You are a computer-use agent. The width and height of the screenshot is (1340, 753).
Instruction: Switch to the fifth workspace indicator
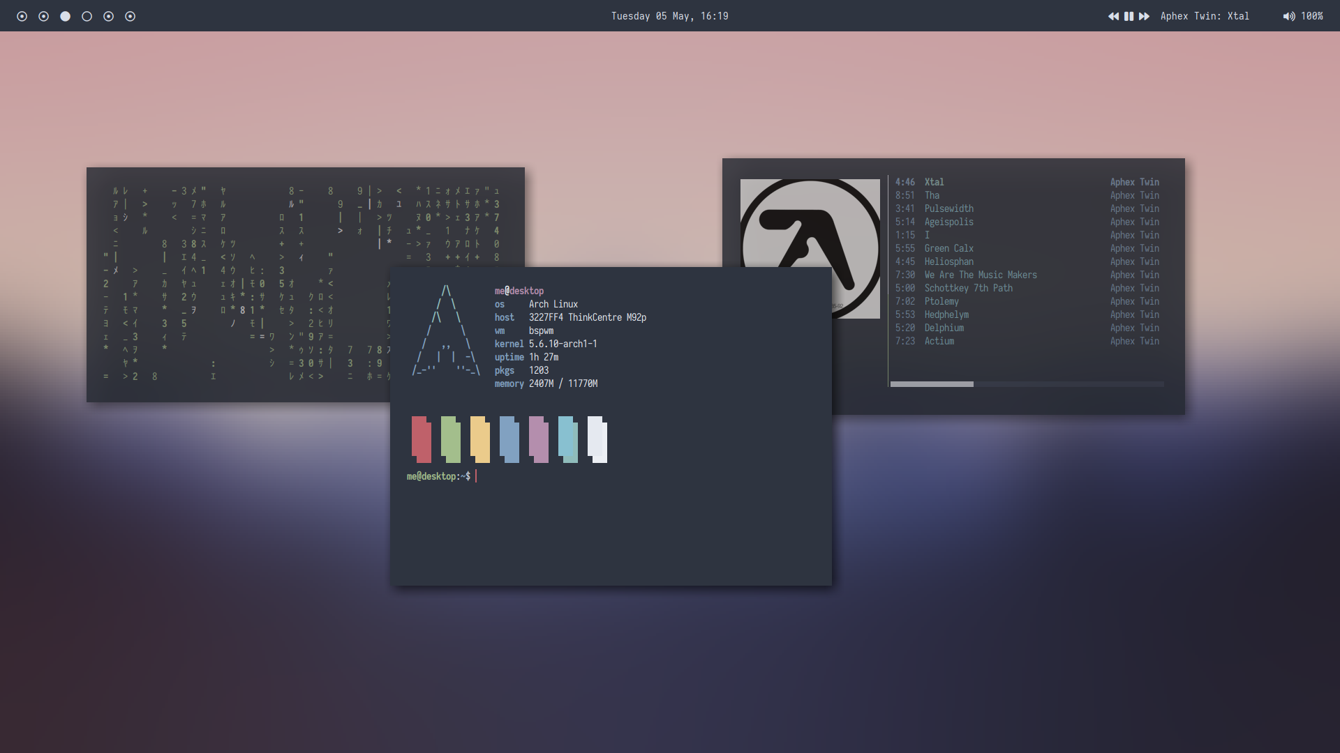[108, 16]
